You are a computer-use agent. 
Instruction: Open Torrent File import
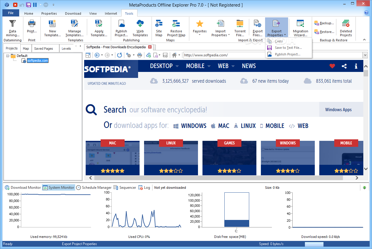240,28
